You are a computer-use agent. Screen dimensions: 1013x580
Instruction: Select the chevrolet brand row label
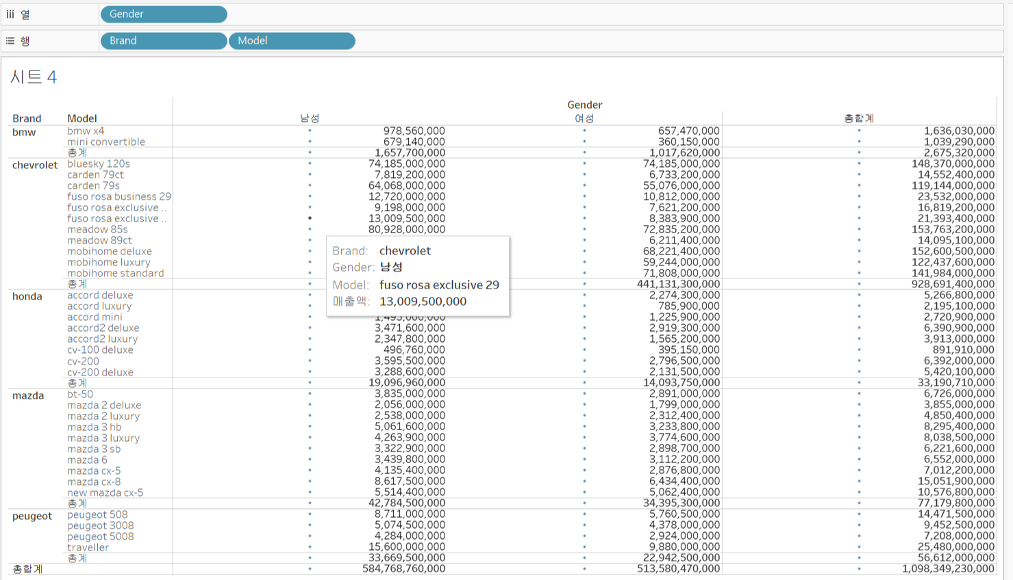tap(35, 165)
